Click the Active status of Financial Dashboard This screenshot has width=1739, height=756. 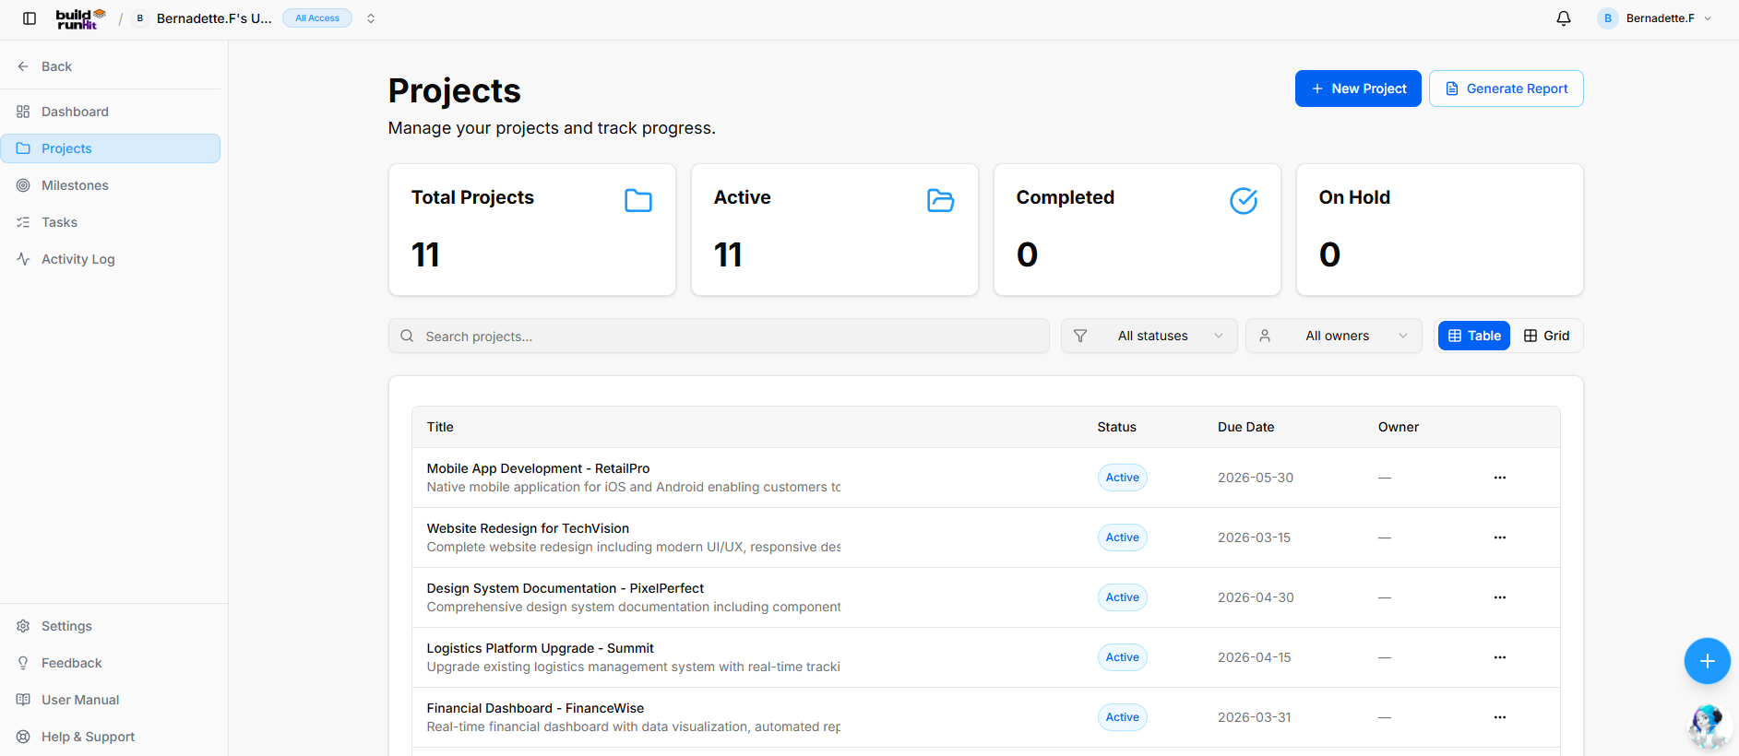(1122, 717)
